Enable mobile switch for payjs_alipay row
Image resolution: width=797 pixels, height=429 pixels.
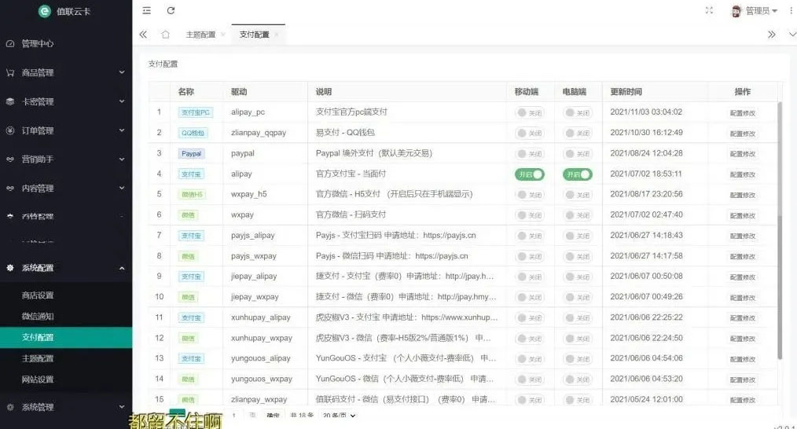point(530,236)
